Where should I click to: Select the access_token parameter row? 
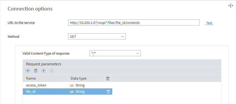(68, 85)
